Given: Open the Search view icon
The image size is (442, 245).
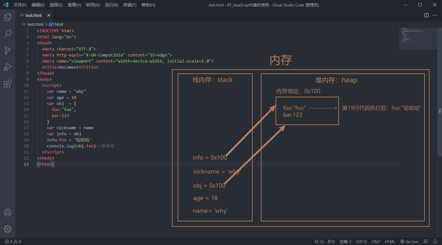Looking at the screenshot, I should 8,33.
